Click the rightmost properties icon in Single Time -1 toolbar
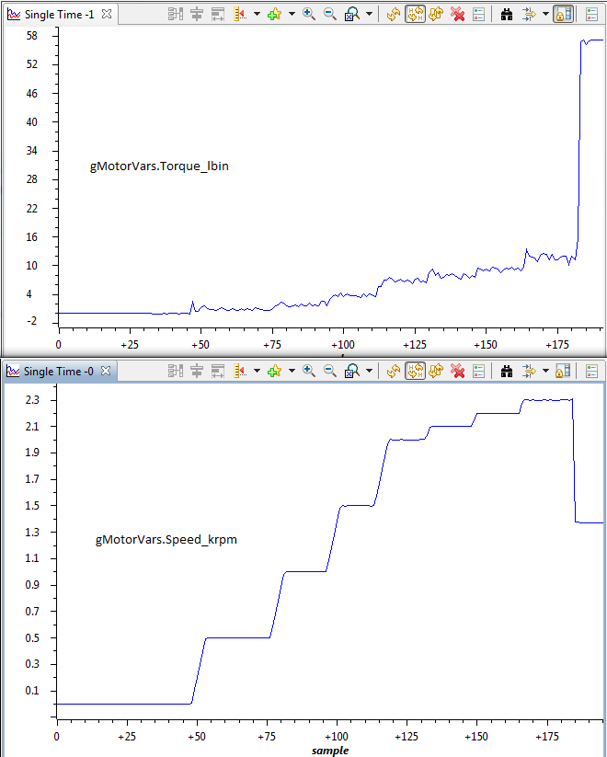The height and width of the screenshot is (757, 607). [x=591, y=14]
